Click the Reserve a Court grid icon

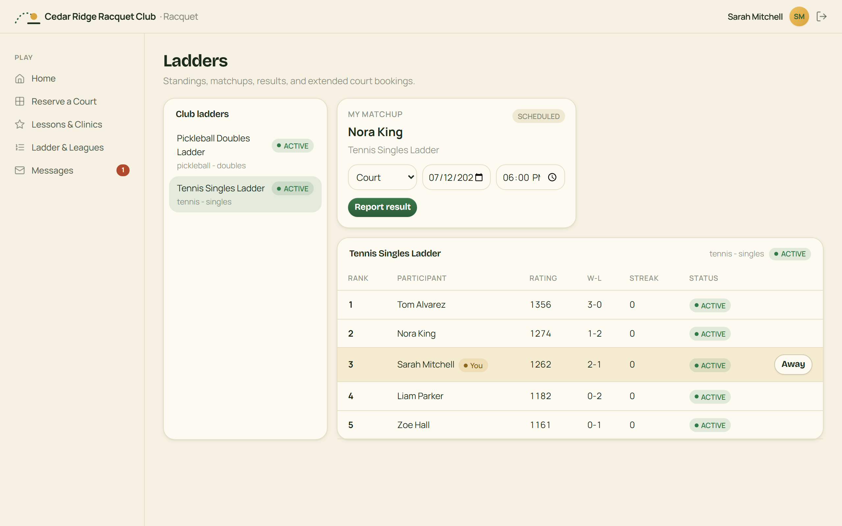20,101
